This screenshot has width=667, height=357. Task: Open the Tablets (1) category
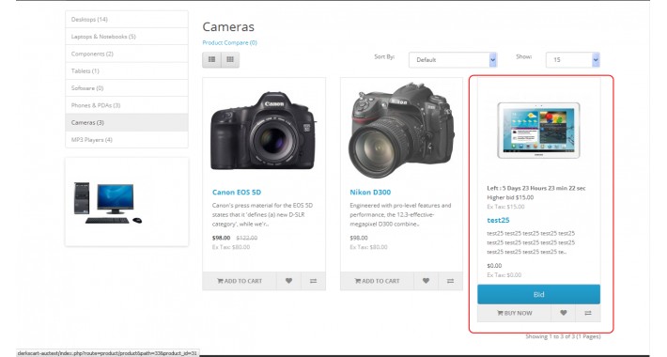click(127, 70)
